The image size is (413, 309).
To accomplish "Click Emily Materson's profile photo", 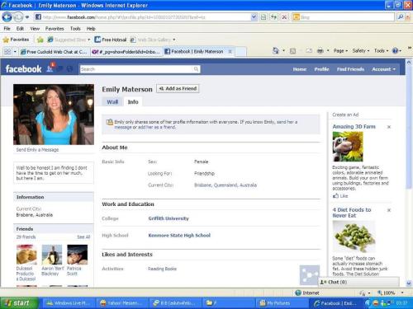I will [54, 115].
